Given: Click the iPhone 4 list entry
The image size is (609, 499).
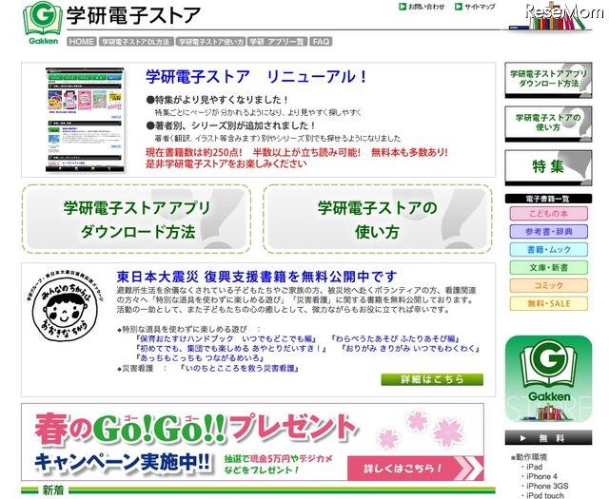Looking at the screenshot, I should (x=541, y=476).
